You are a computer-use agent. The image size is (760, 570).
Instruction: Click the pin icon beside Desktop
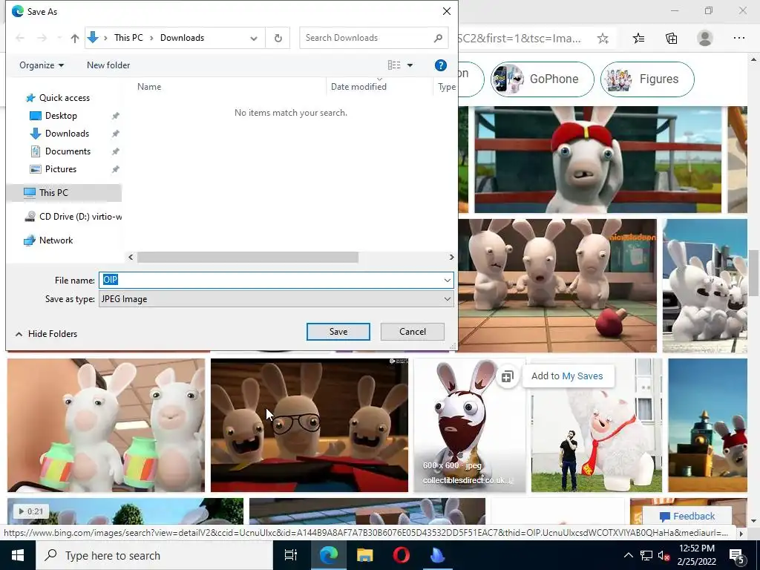pyautogui.click(x=115, y=116)
